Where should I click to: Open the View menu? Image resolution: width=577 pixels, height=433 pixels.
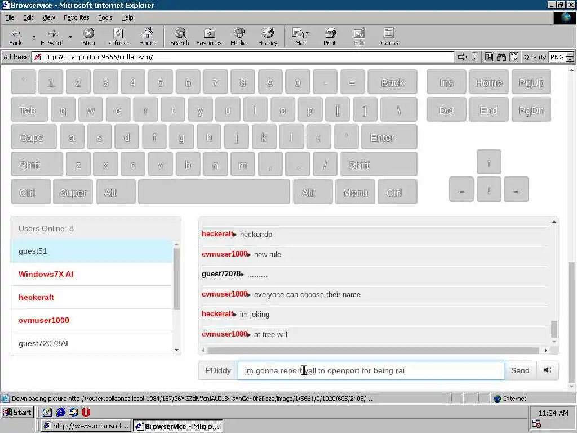pos(48,17)
